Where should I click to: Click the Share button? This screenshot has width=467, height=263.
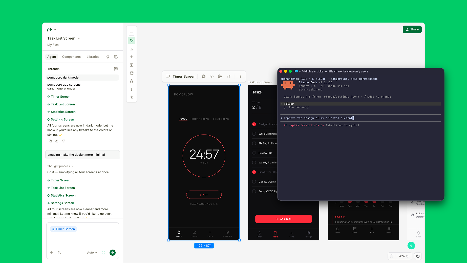pyautogui.click(x=412, y=29)
